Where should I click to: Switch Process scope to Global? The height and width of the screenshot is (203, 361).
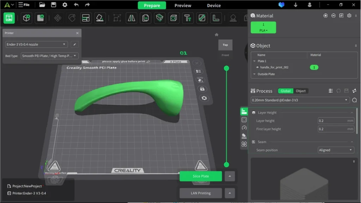[x=286, y=91]
